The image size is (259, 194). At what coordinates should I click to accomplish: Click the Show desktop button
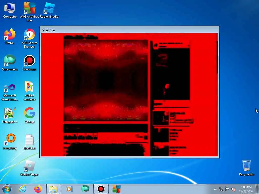257,189
